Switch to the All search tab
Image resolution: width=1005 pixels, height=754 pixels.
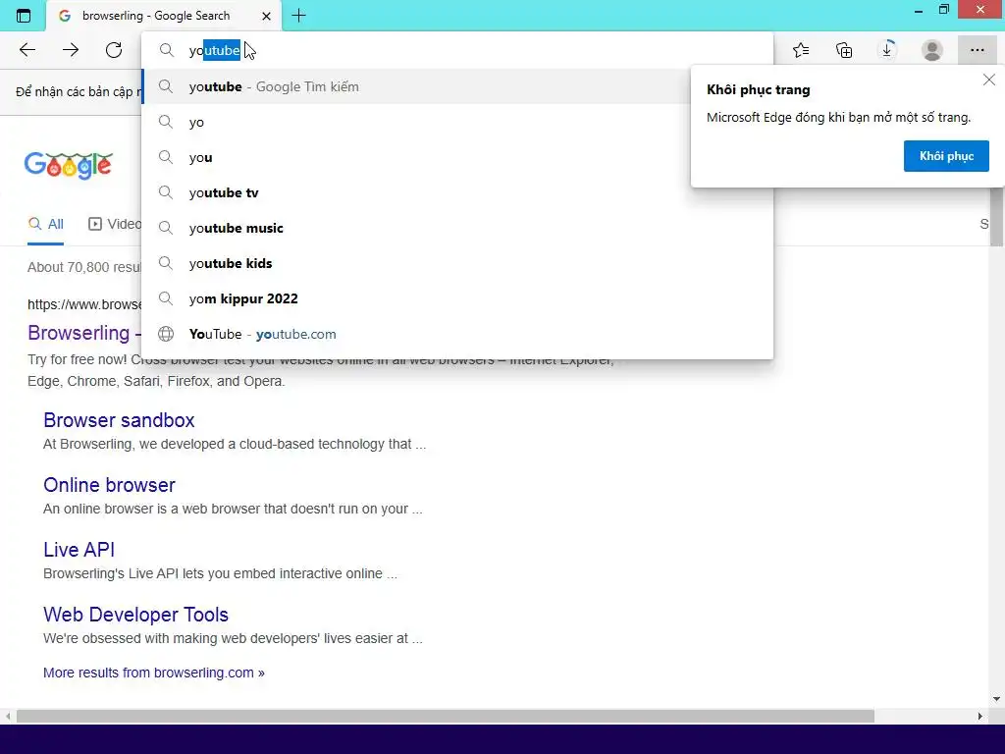coord(45,224)
